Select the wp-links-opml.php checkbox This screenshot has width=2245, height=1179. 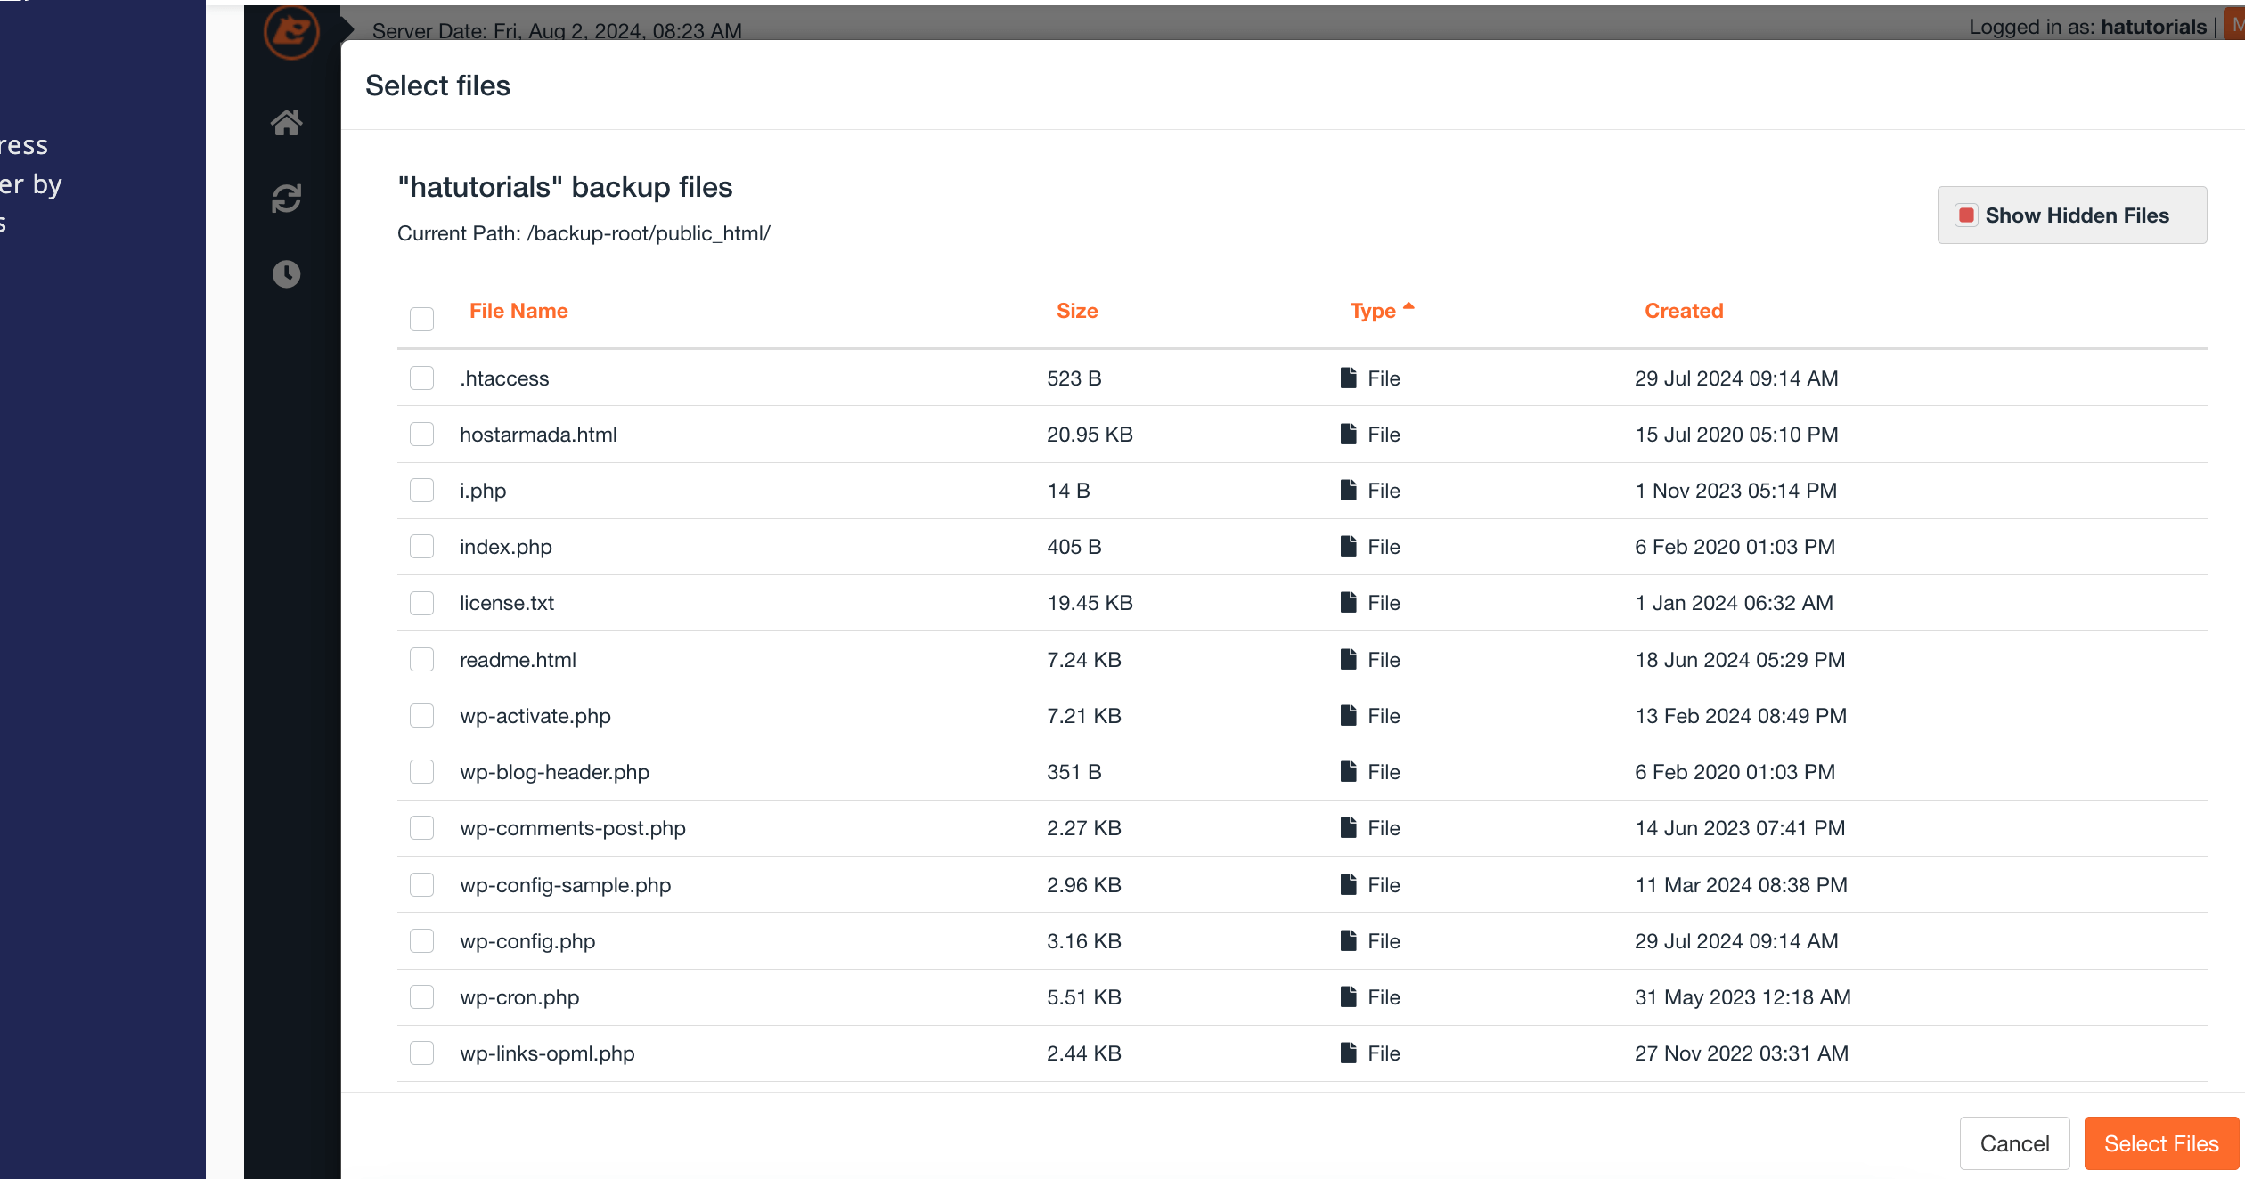point(421,1053)
